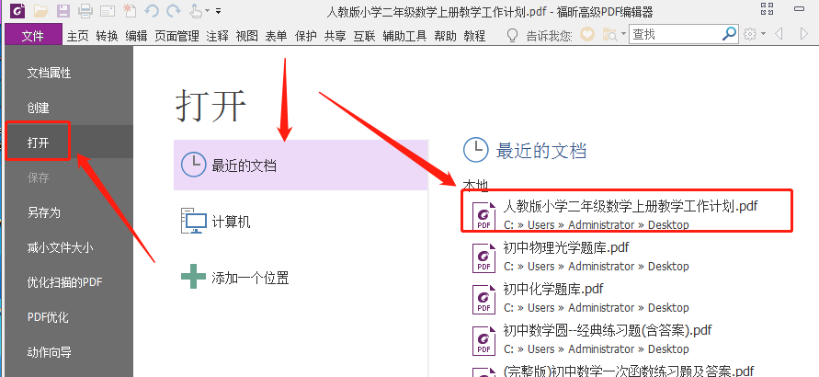Select 文档属性 in the file sidebar

click(x=68, y=74)
